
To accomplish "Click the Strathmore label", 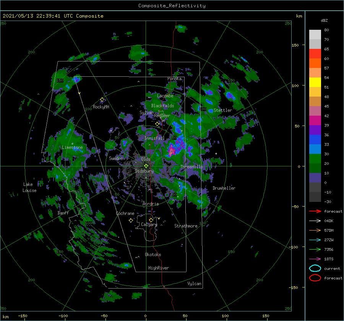I will [x=186, y=226].
